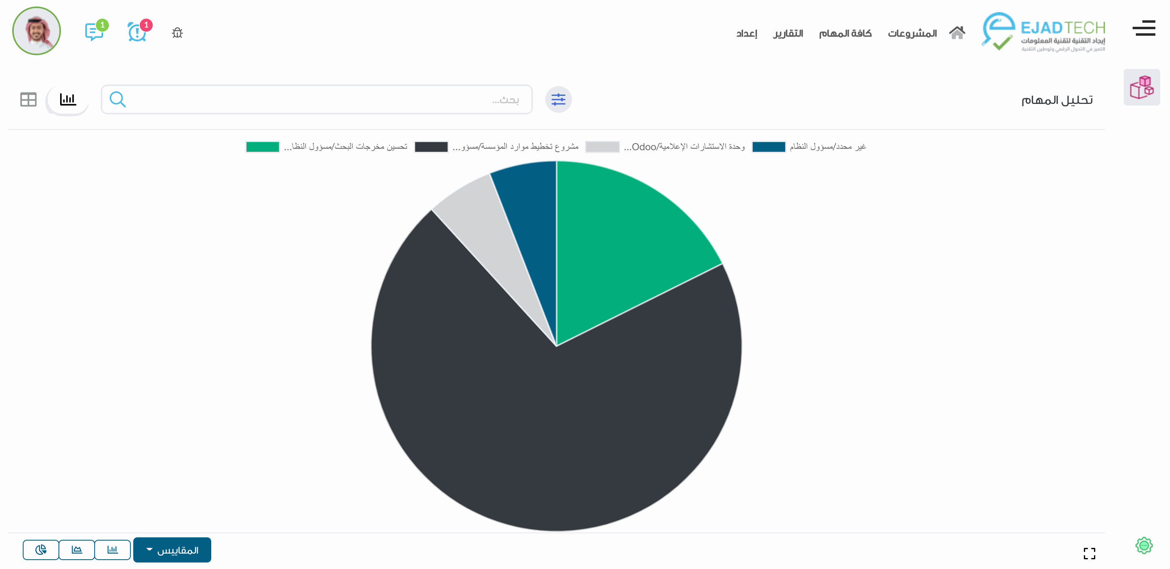Toggle the filter options panel button
The height and width of the screenshot is (569, 1170).
[x=558, y=99]
